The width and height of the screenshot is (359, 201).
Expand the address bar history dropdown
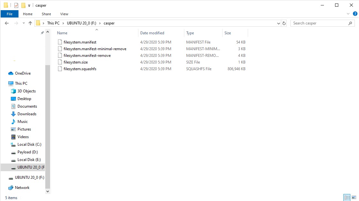tap(278, 23)
